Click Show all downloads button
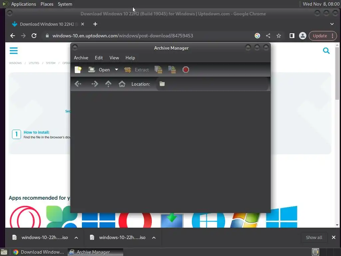The image size is (341, 256). pyautogui.click(x=314, y=237)
